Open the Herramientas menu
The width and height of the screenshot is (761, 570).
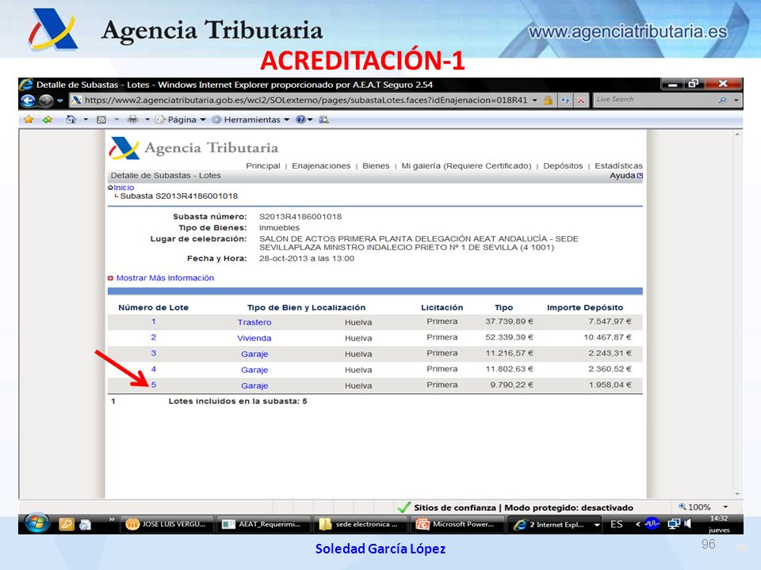point(251,120)
